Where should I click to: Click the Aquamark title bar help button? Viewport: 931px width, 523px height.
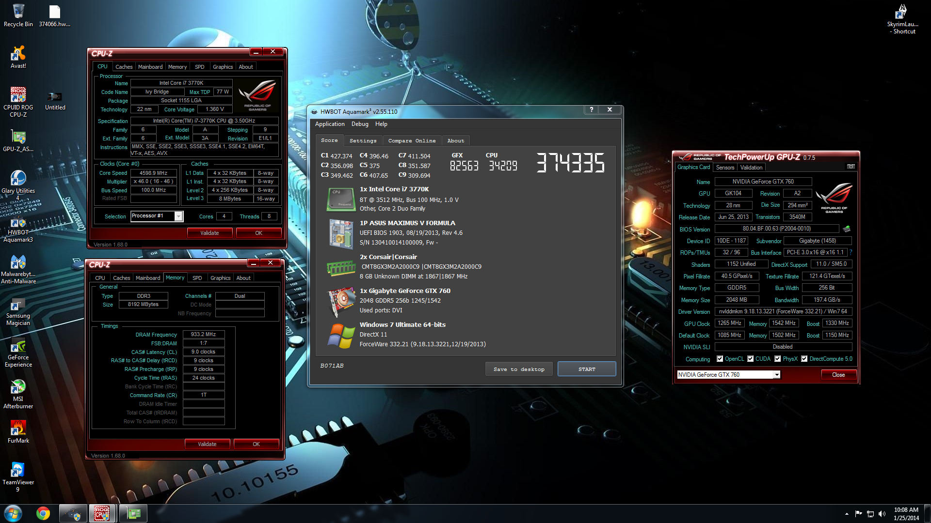pyautogui.click(x=591, y=110)
